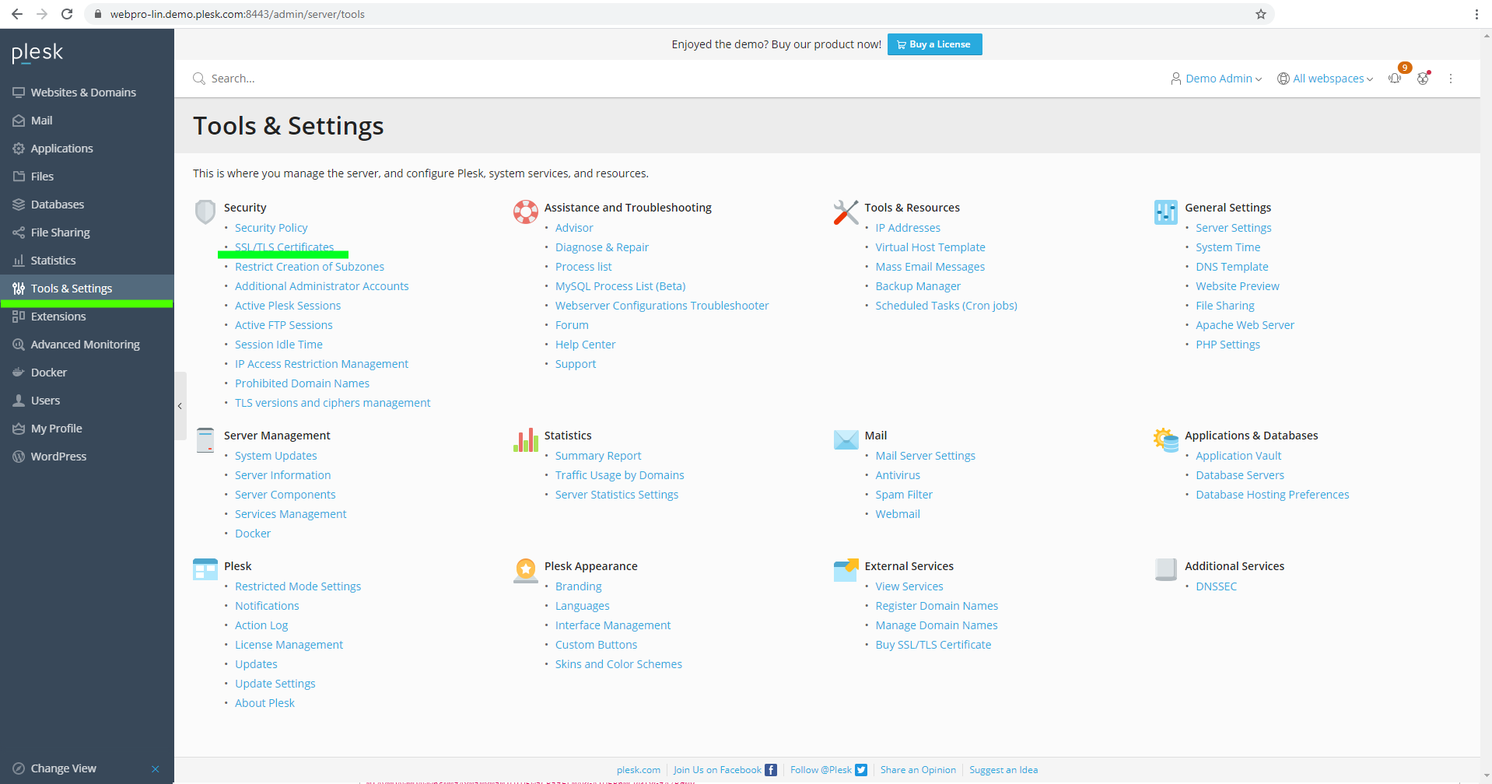Image resolution: width=1492 pixels, height=784 pixels.
Task: Bookmark page with the star icon
Action: pyautogui.click(x=1261, y=14)
